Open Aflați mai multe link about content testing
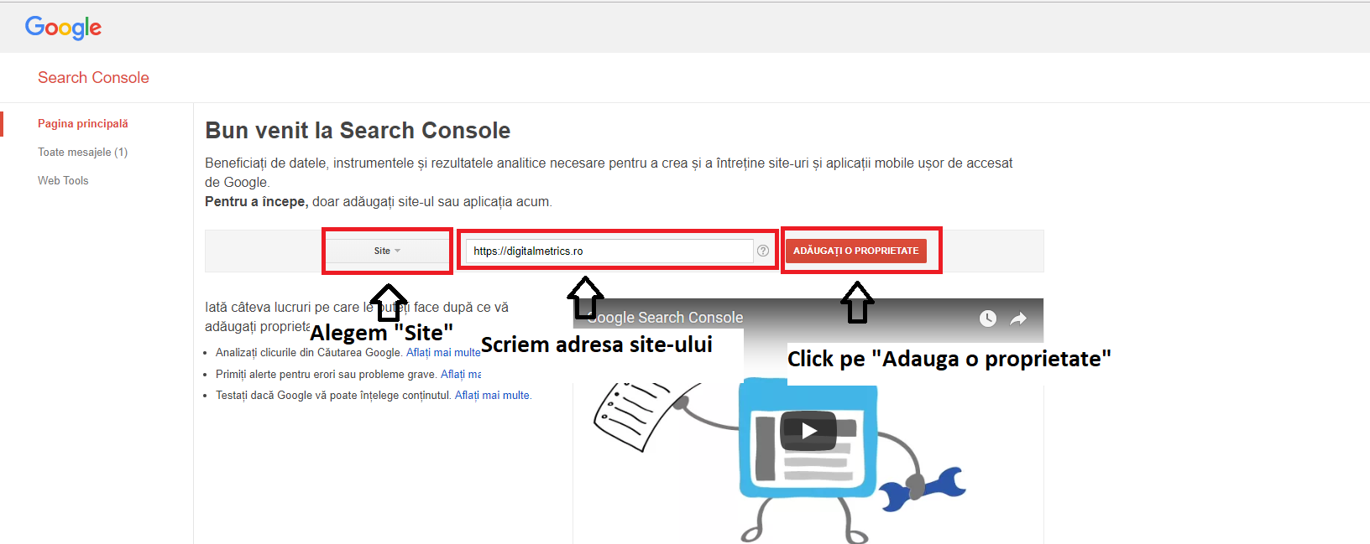Viewport: 1370px width, 544px height. (x=493, y=396)
